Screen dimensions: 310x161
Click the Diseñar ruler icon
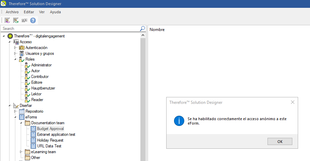[x=16, y=106]
